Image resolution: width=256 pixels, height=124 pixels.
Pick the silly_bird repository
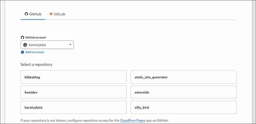[183, 107]
